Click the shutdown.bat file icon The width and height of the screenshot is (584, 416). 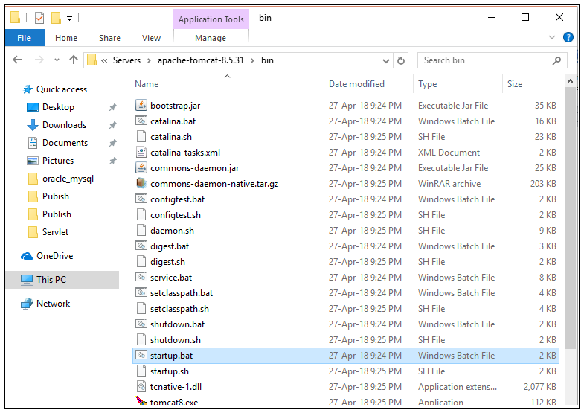click(x=141, y=324)
